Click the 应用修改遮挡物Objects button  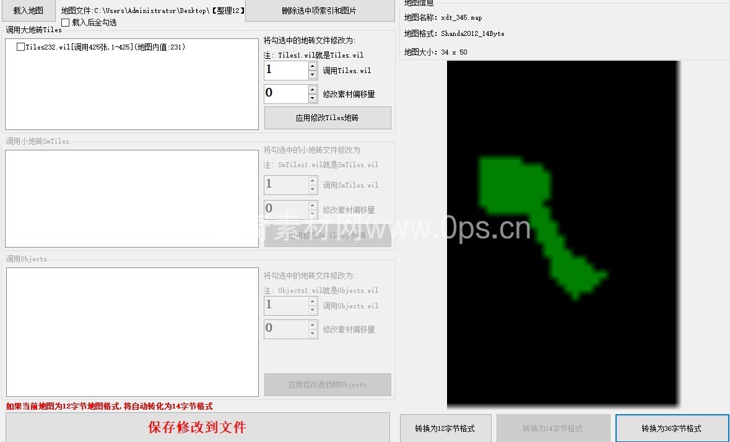pyautogui.click(x=328, y=384)
